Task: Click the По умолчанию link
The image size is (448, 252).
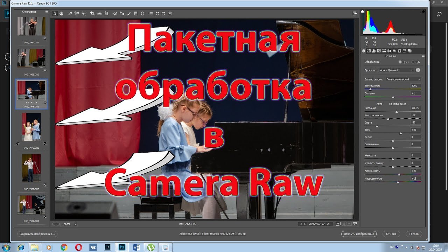Action: (x=398, y=104)
